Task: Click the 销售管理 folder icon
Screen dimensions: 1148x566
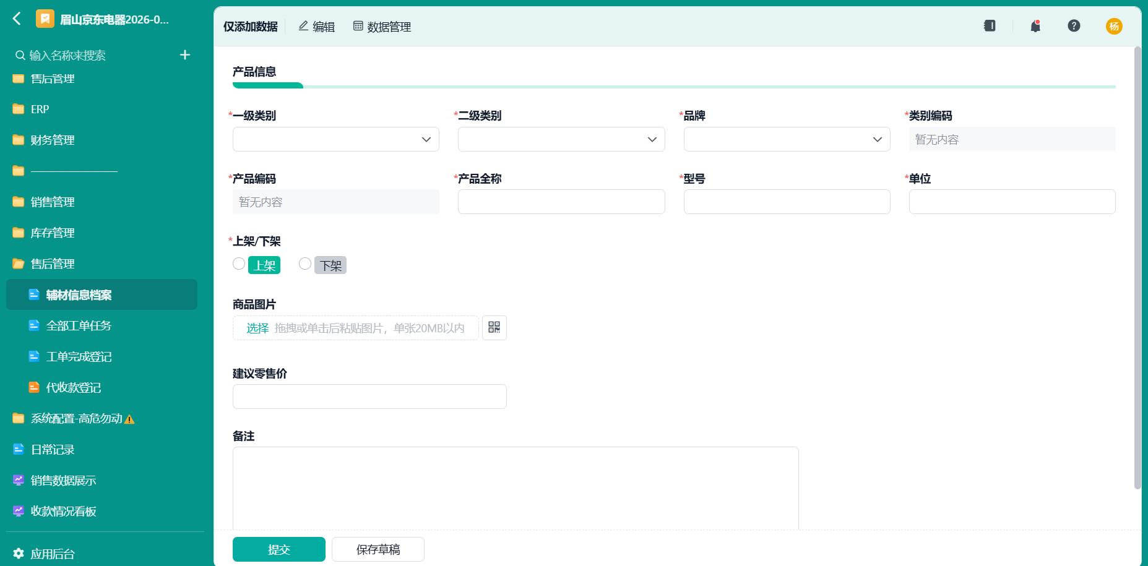Action: (19, 202)
